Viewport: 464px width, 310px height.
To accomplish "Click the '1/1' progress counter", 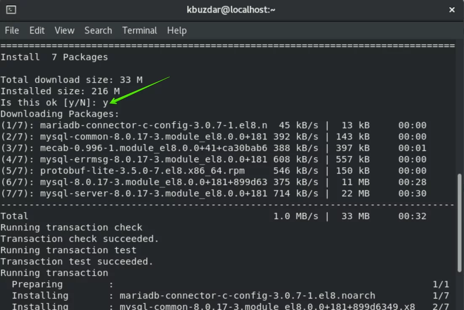I will coord(440,284).
